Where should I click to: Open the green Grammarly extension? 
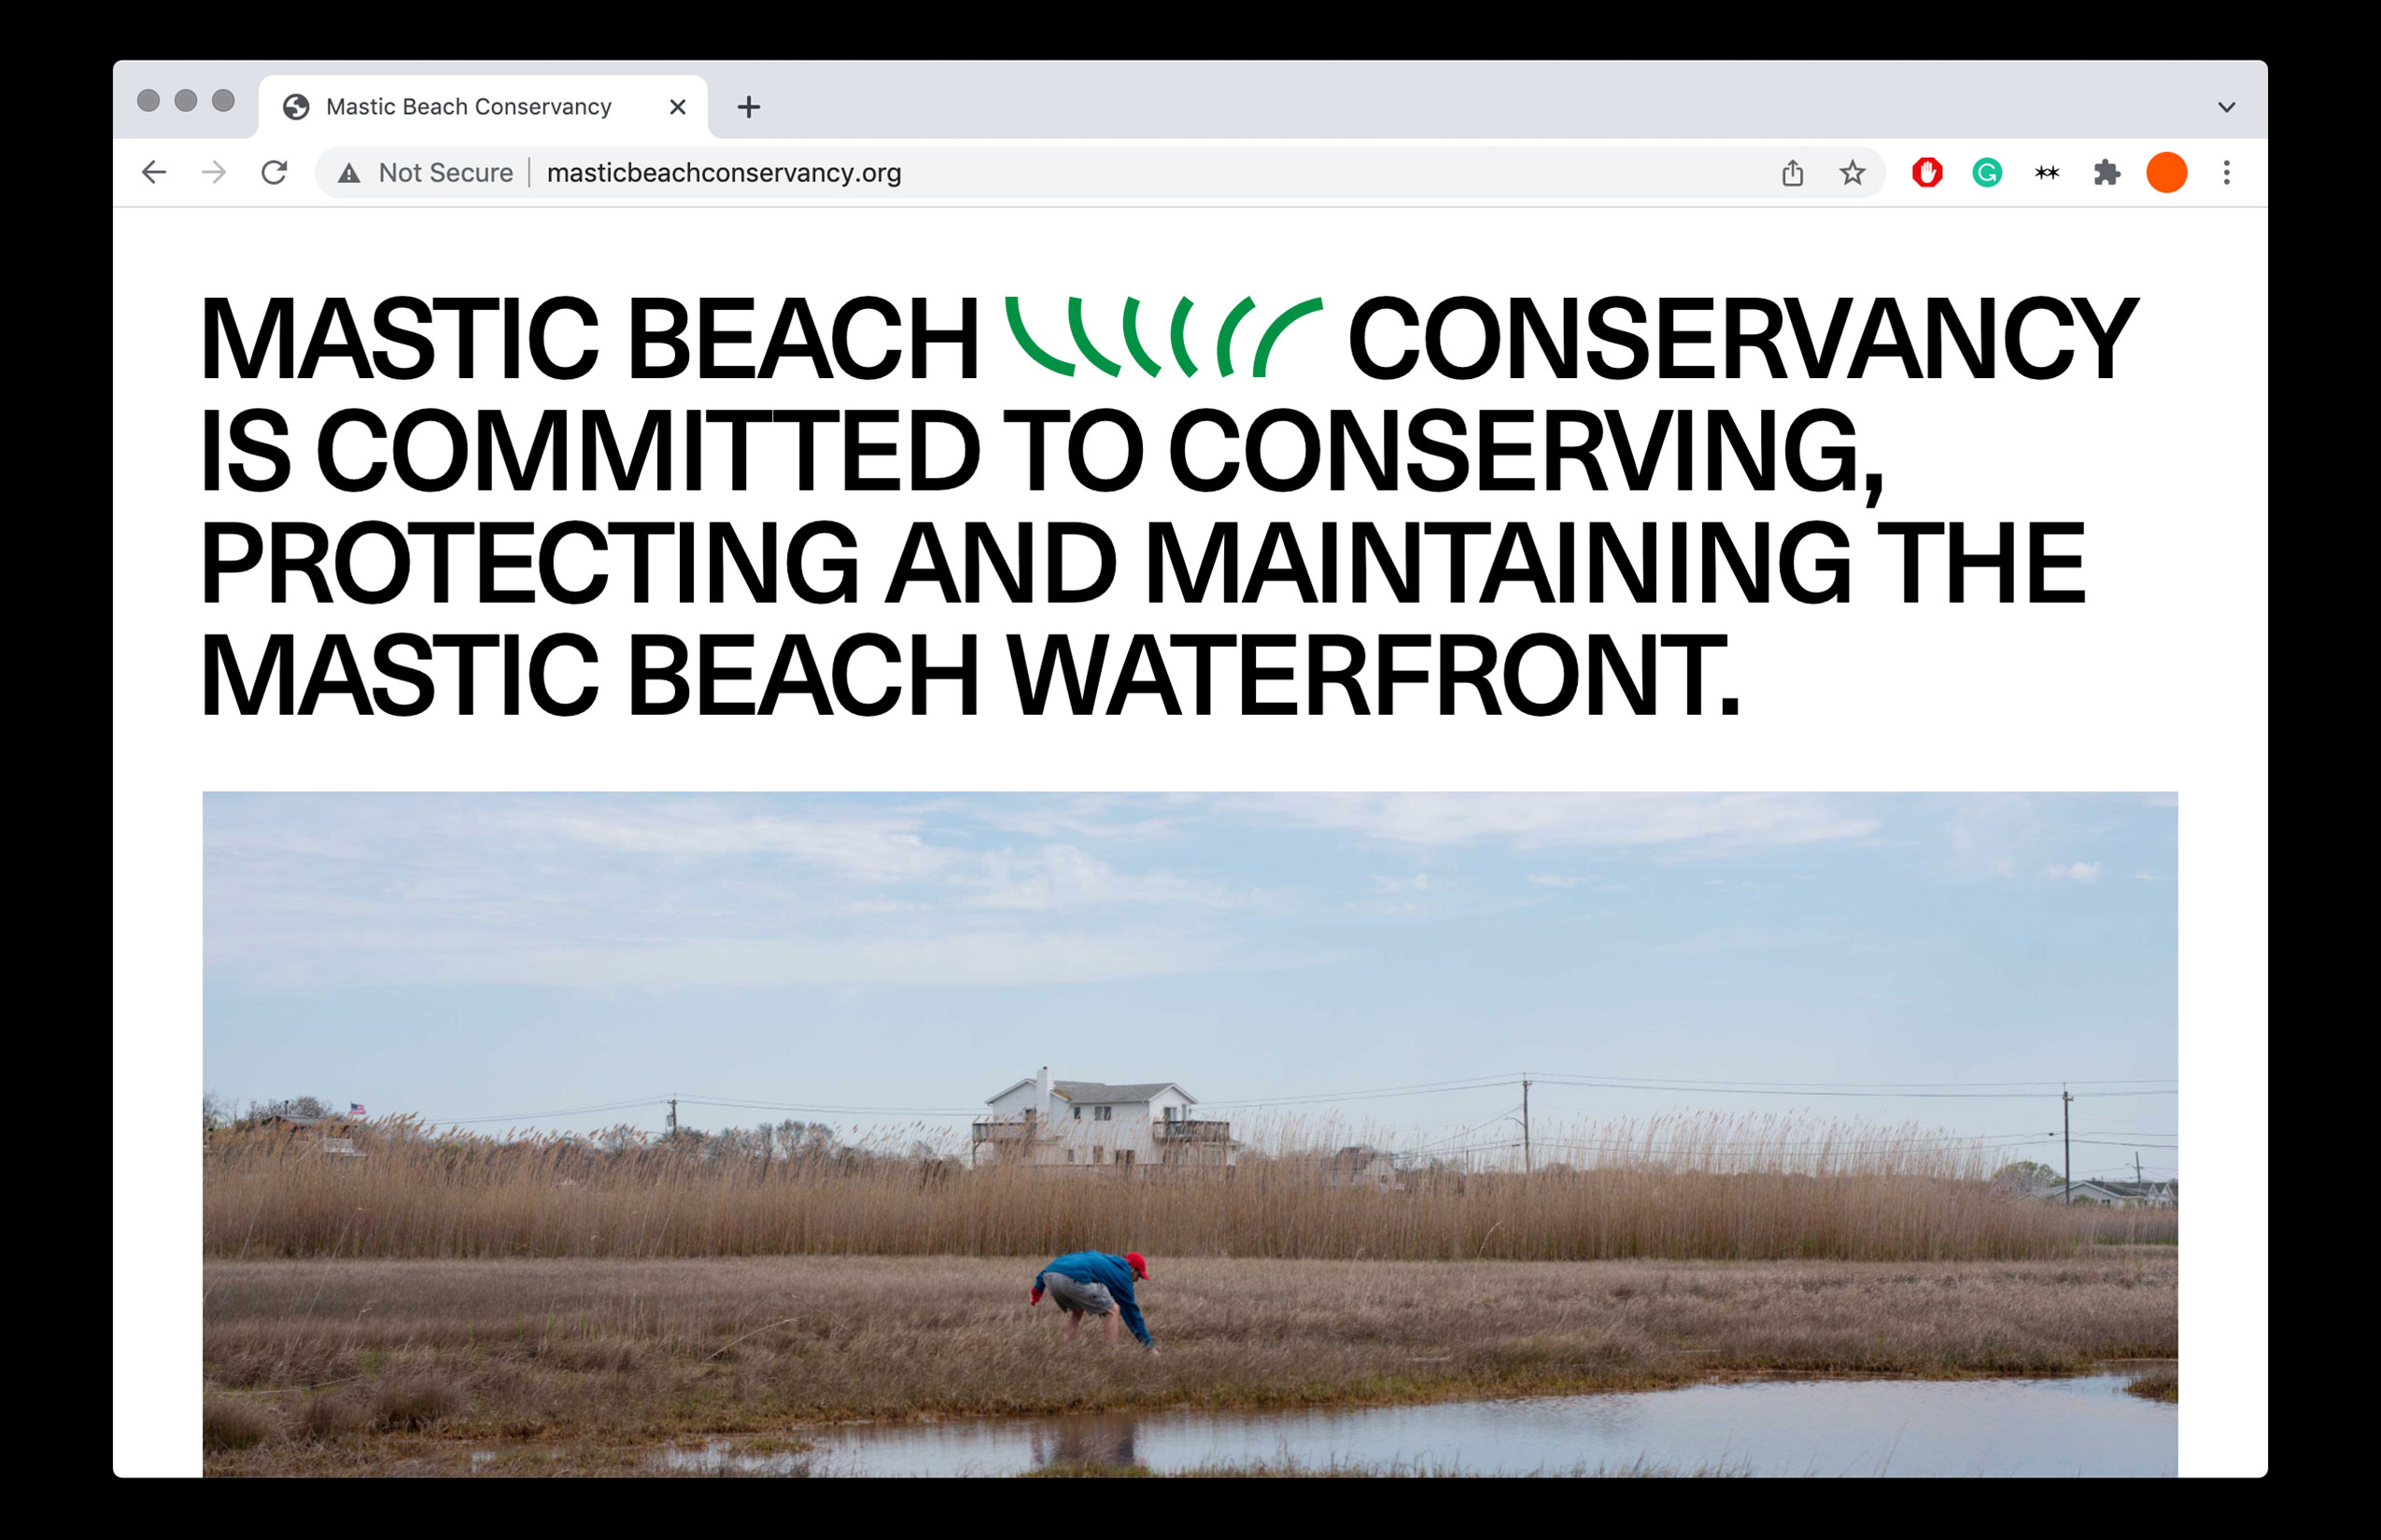(1987, 173)
